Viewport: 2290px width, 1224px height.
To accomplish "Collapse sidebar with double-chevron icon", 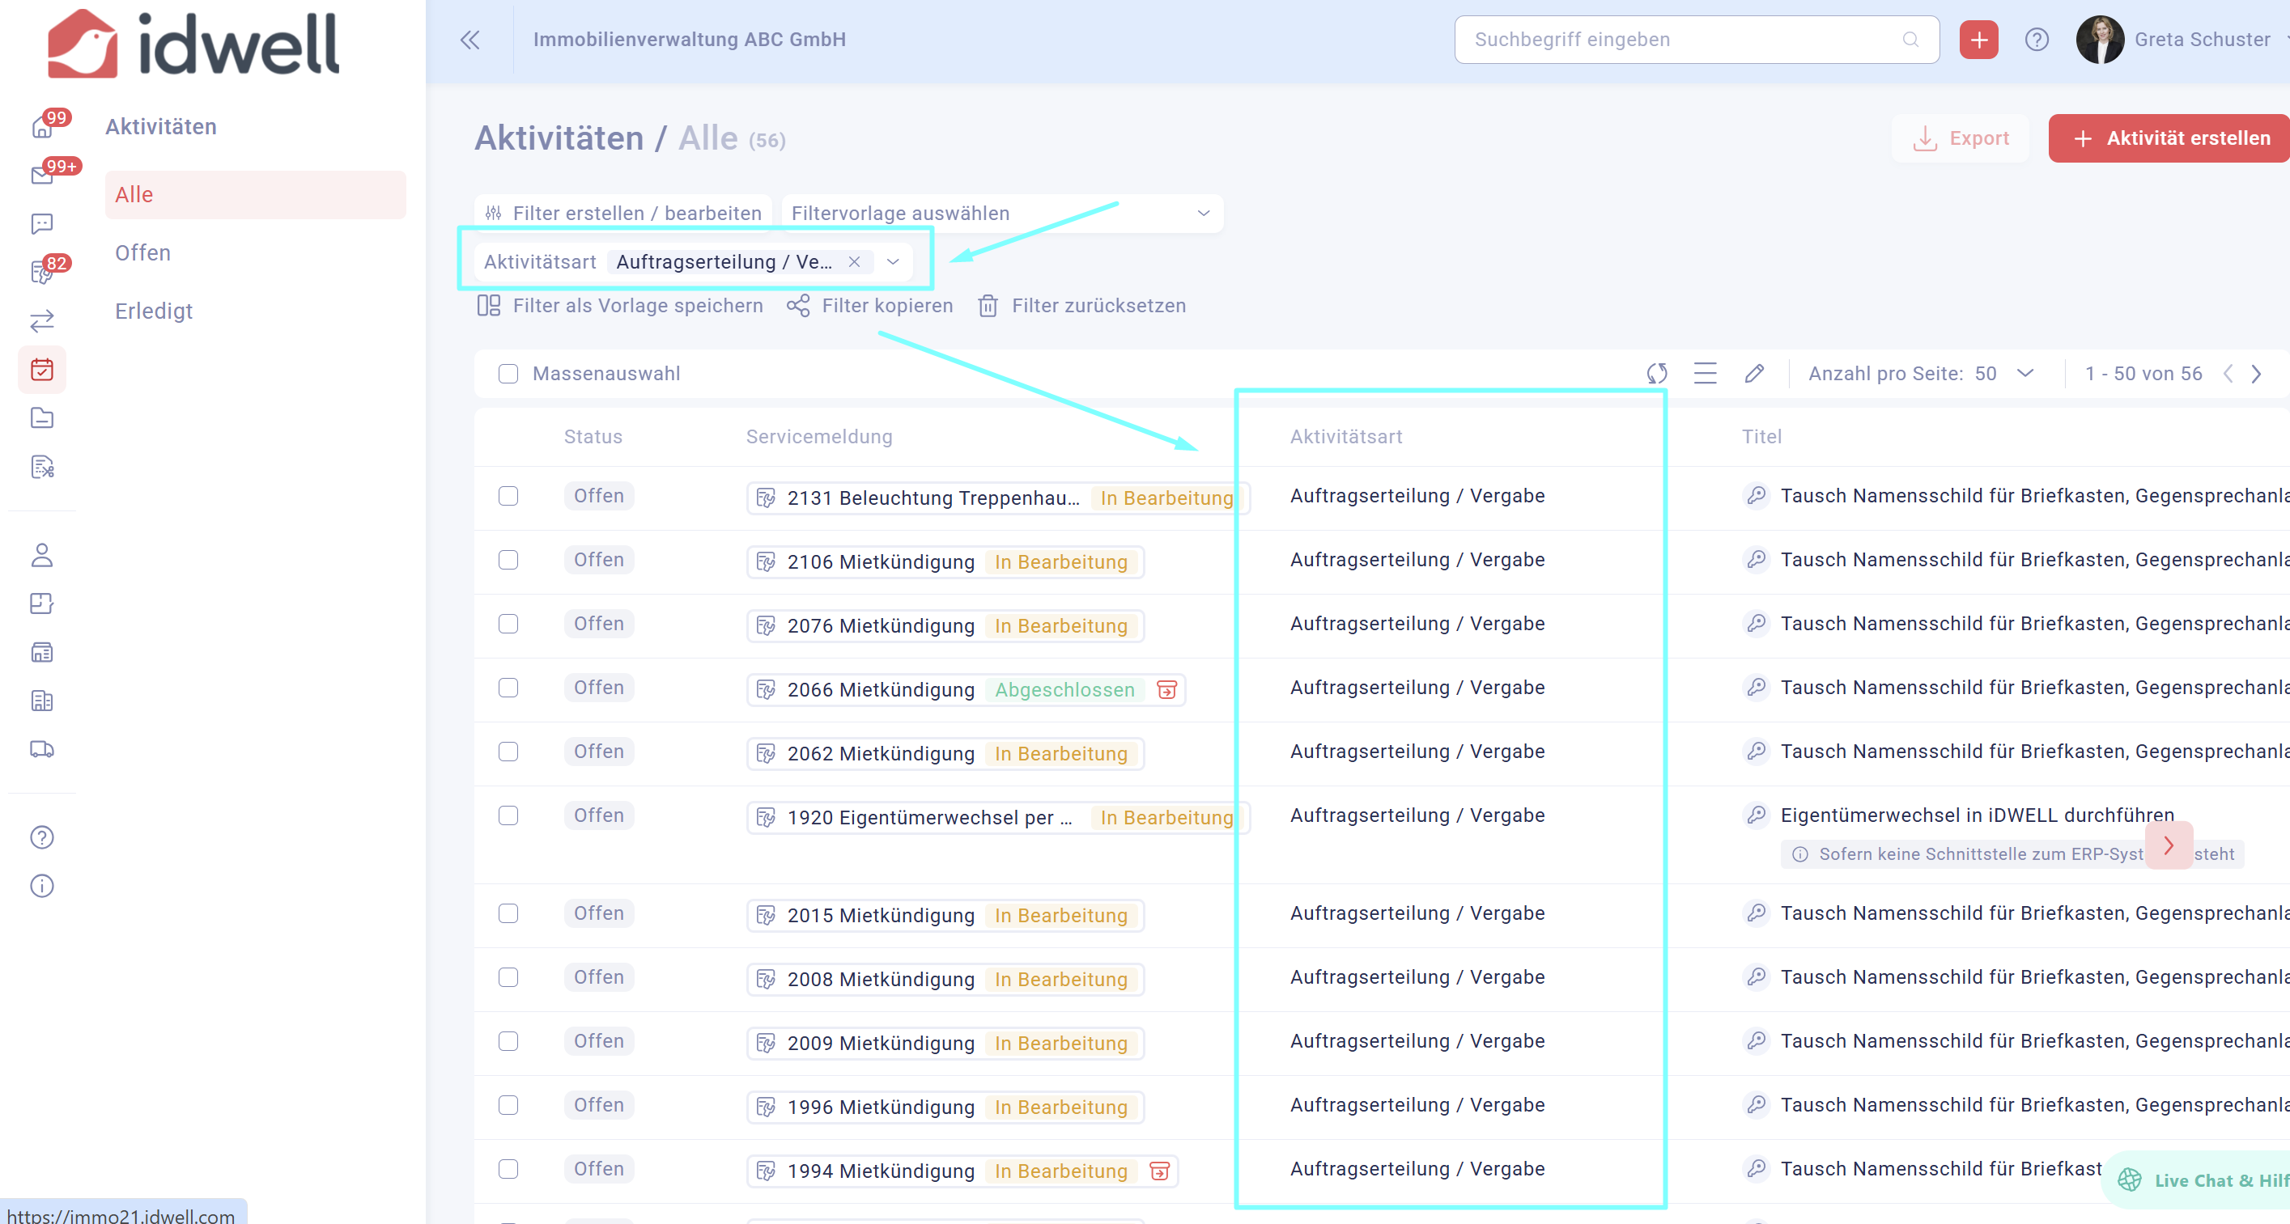I will (x=469, y=39).
